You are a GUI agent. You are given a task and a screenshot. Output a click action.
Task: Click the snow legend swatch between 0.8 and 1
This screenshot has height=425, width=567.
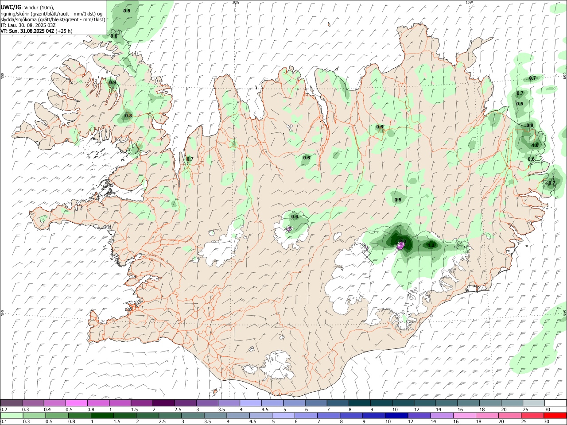point(98,403)
